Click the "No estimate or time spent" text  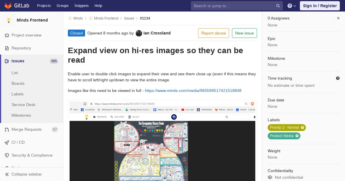[x=291, y=85]
